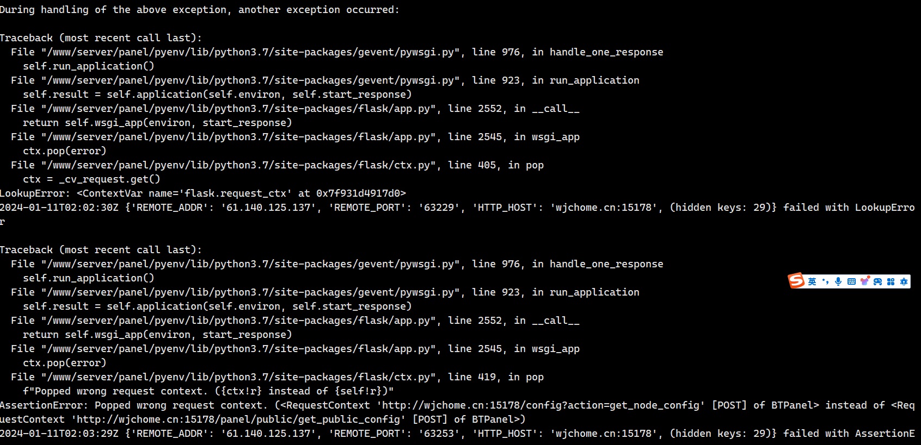
Task: Open the four-squares toolbox icon
Action: pos(891,281)
